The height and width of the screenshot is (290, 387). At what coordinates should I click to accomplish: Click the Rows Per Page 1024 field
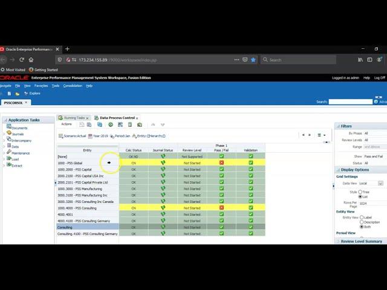372,204
